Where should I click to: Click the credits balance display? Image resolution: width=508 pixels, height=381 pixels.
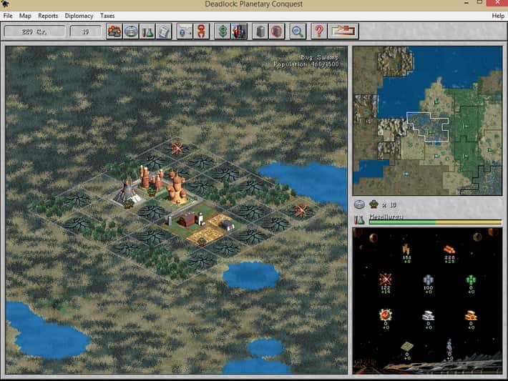click(x=34, y=31)
